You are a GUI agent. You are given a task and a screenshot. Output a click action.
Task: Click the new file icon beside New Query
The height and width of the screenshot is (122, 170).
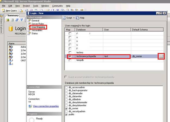pos(21,11)
